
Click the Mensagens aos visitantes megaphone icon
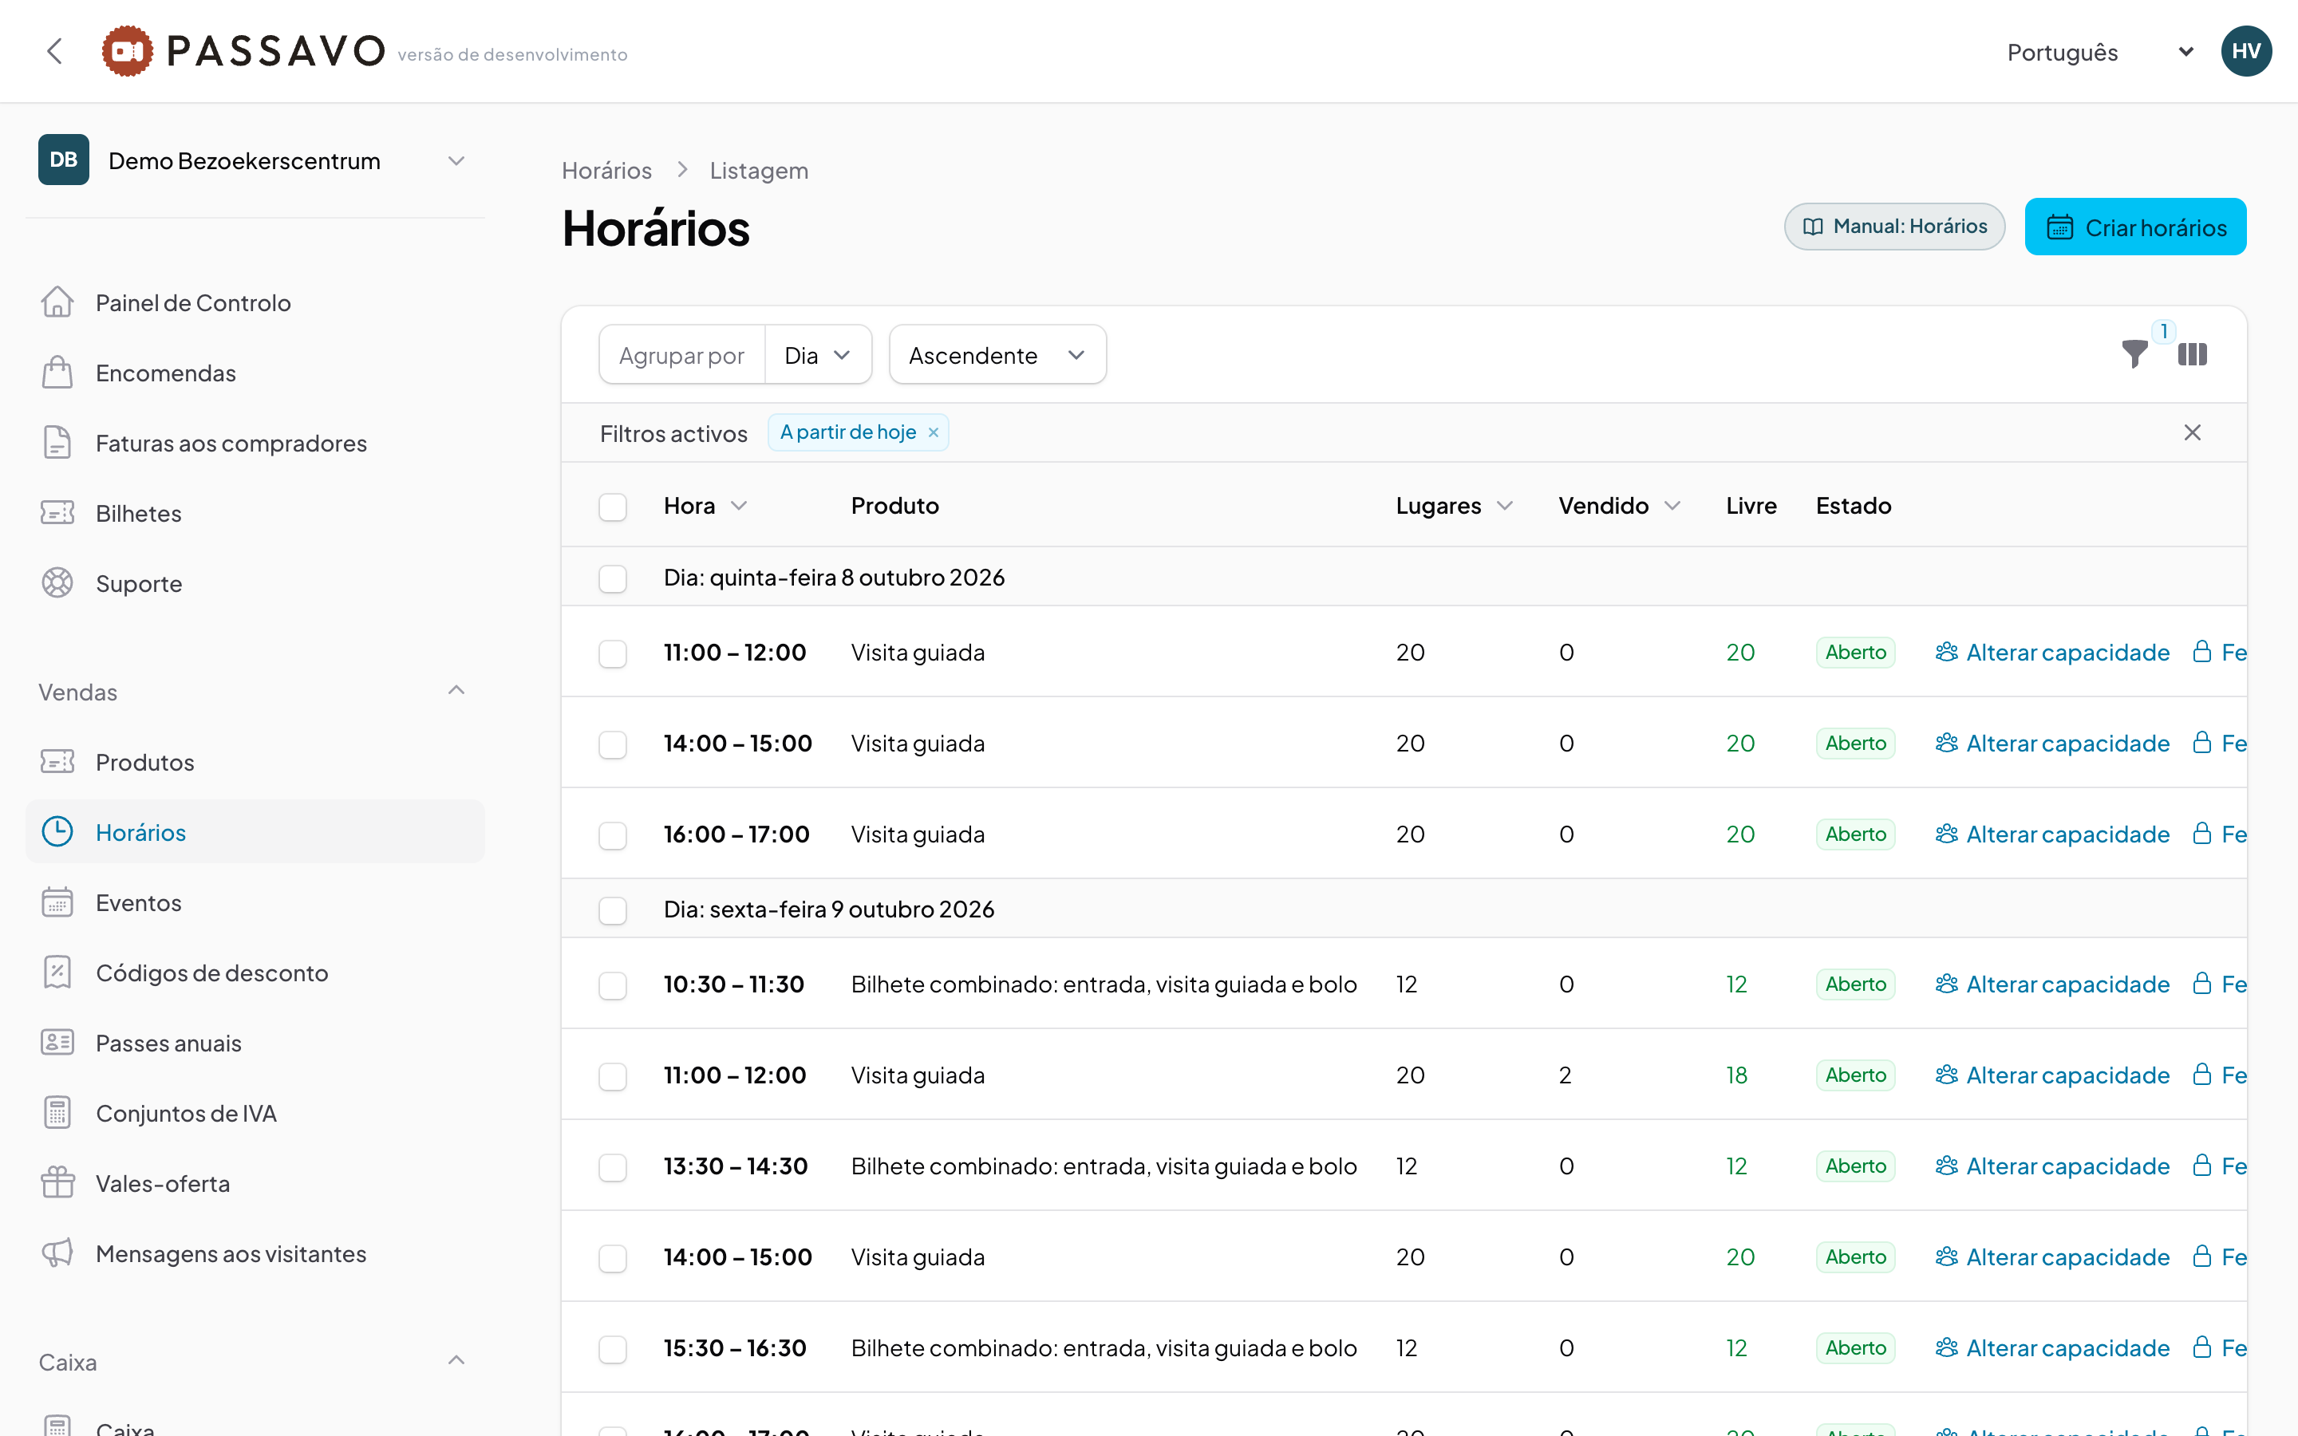point(57,1253)
